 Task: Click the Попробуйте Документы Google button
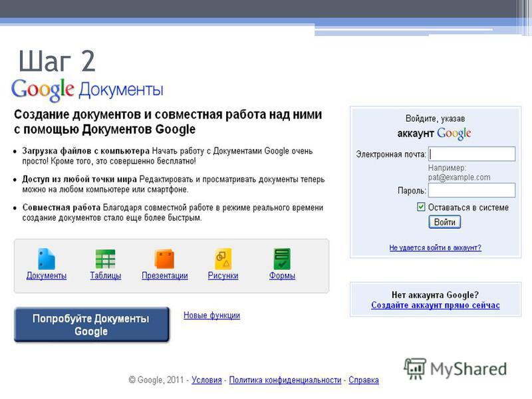[91, 325]
